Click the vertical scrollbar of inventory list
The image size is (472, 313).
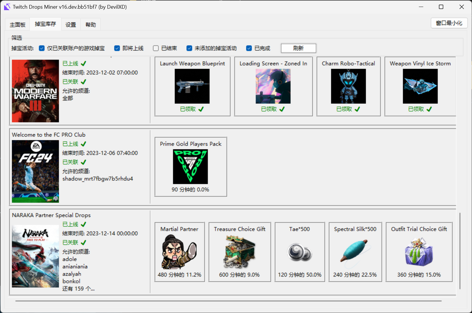(x=460, y=251)
